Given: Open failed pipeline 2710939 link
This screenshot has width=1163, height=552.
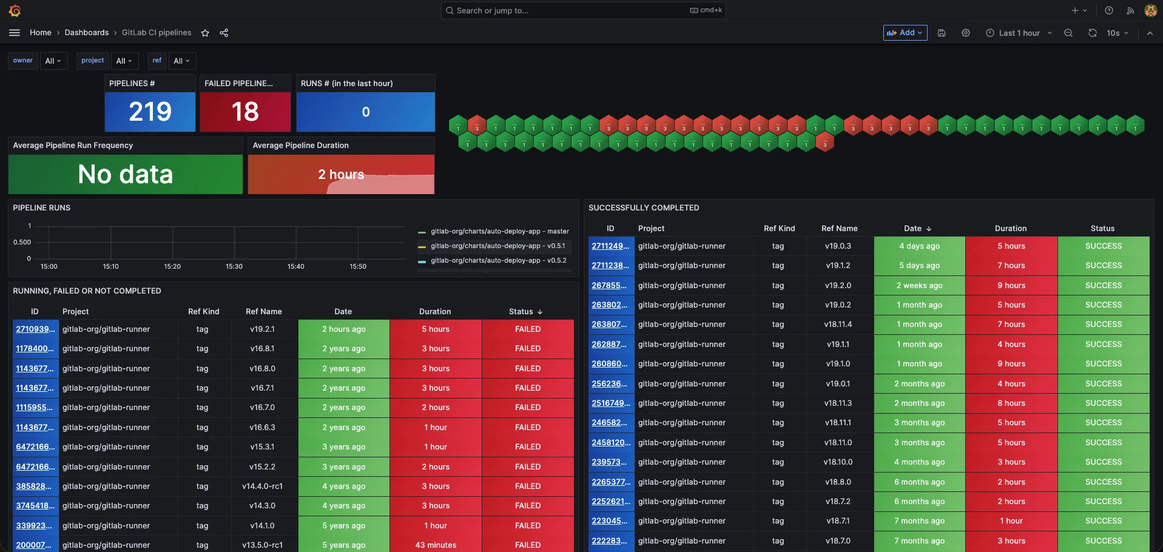Looking at the screenshot, I should click(35, 329).
